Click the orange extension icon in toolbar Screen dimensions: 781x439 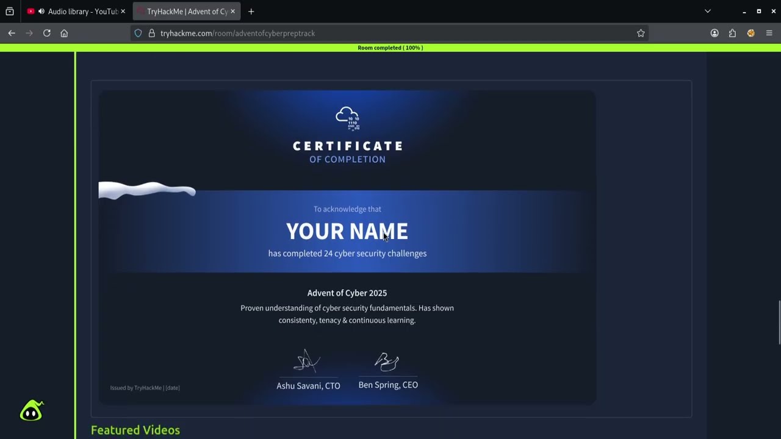click(751, 34)
